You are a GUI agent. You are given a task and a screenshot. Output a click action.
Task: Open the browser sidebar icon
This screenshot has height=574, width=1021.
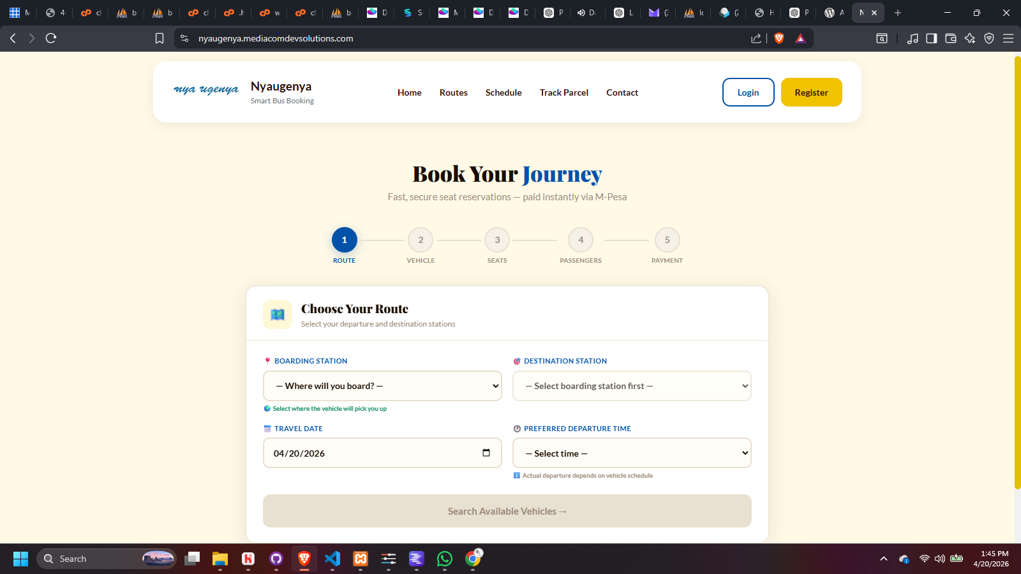(x=931, y=38)
